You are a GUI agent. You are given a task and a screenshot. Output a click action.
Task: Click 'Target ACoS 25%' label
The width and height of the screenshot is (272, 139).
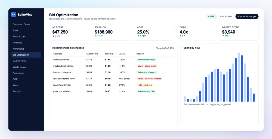pyautogui.click(x=165, y=48)
